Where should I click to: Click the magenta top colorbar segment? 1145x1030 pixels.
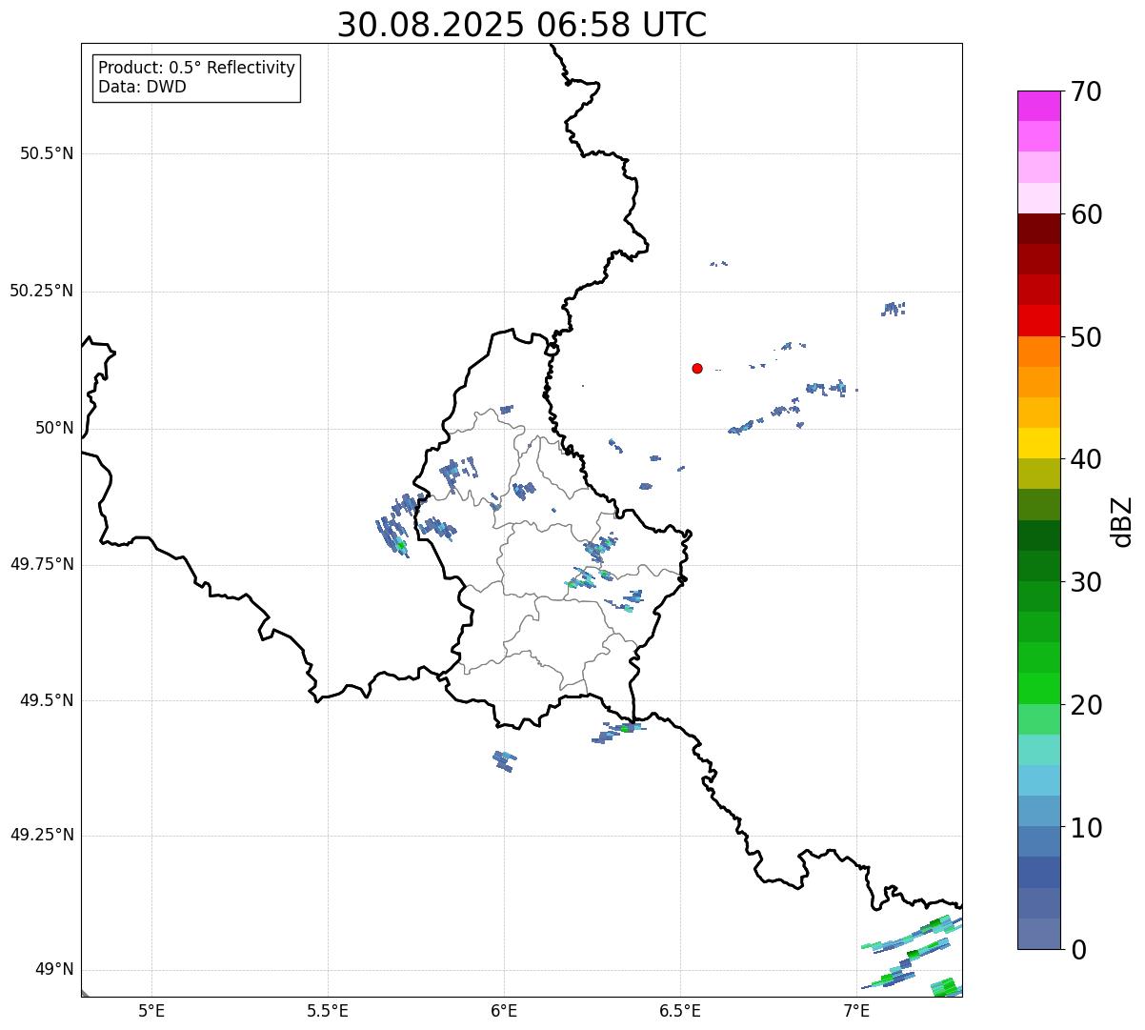click(1039, 106)
